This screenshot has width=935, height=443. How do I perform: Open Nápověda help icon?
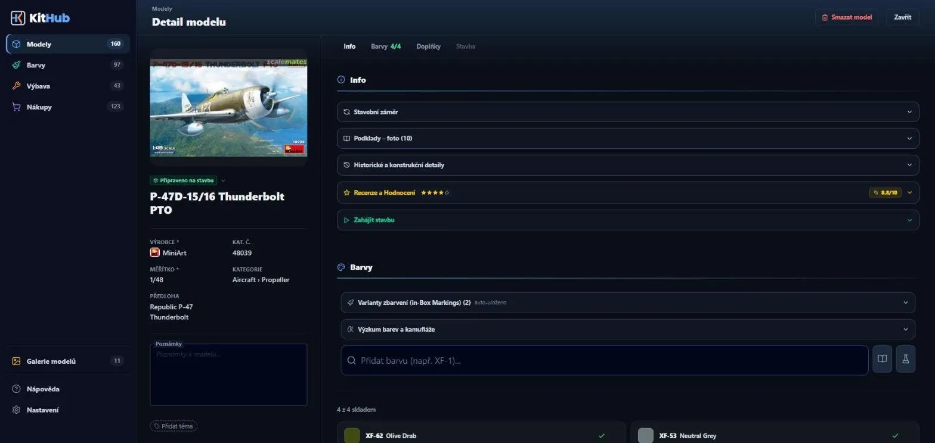click(16, 389)
